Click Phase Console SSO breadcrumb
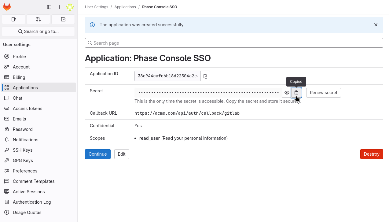The width and height of the screenshot is (389, 222). [160, 7]
